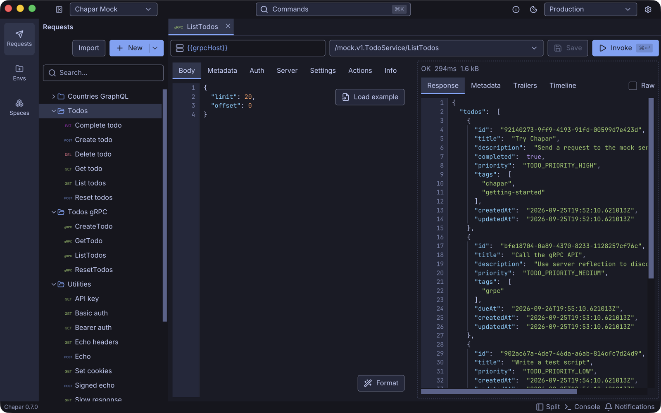Open the response Metadata tab
This screenshot has width=661, height=413.
pyautogui.click(x=486, y=85)
